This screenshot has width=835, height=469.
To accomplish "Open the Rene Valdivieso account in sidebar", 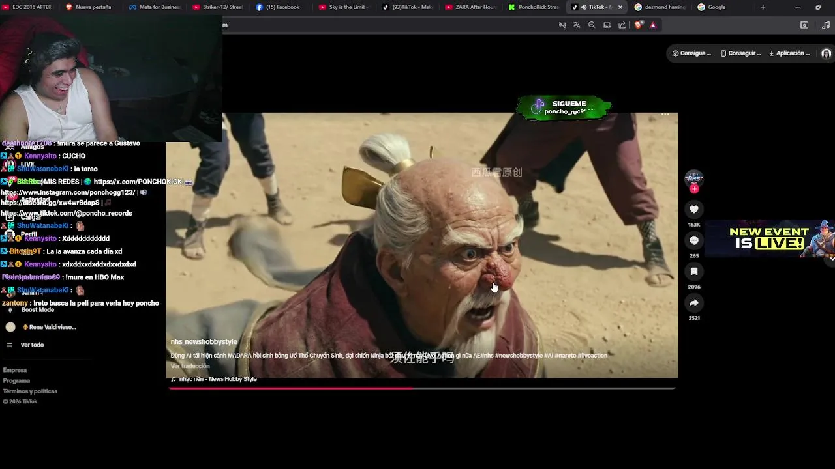I will pyautogui.click(x=40, y=327).
